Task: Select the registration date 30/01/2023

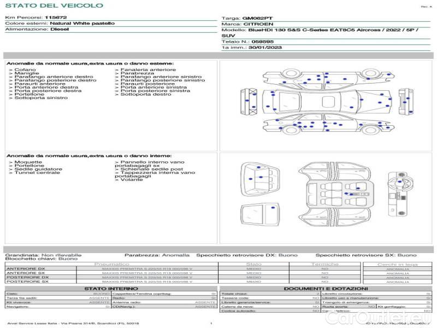Action: tap(265, 48)
